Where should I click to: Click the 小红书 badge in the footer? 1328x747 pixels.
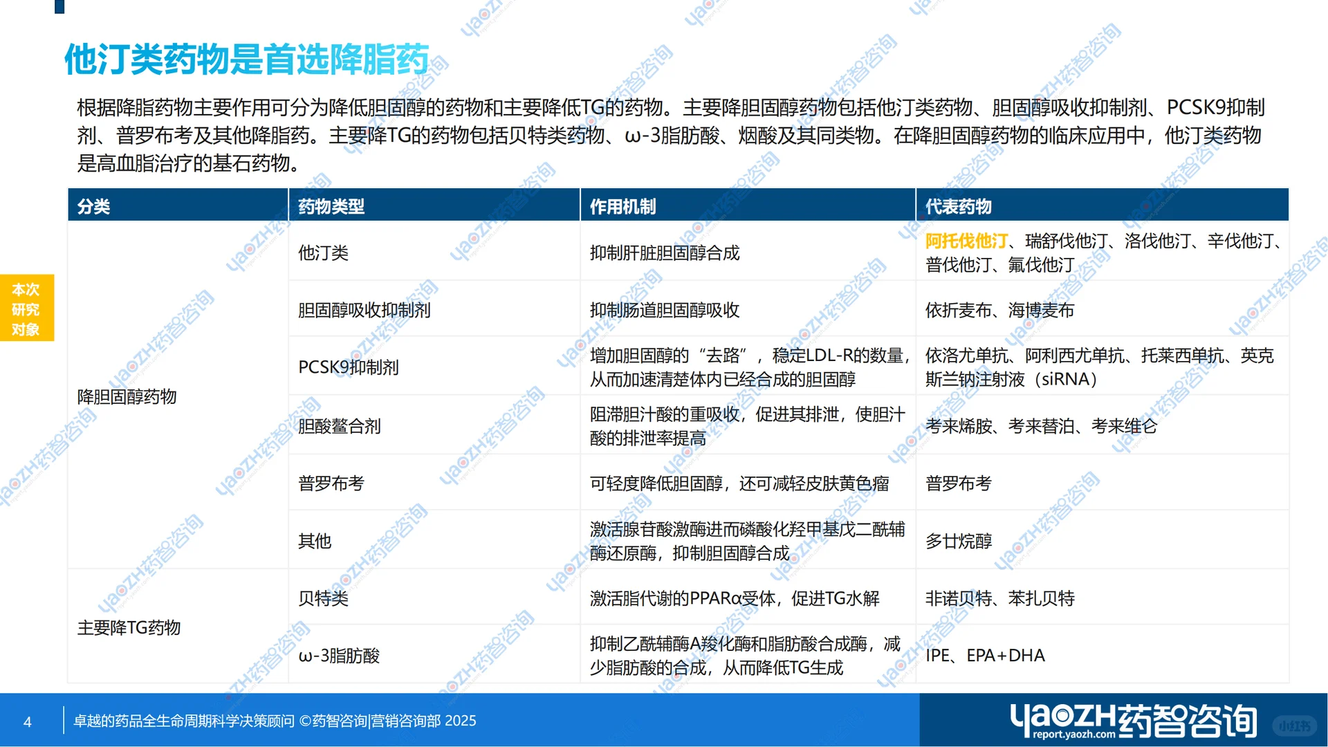(x=1294, y=726)
